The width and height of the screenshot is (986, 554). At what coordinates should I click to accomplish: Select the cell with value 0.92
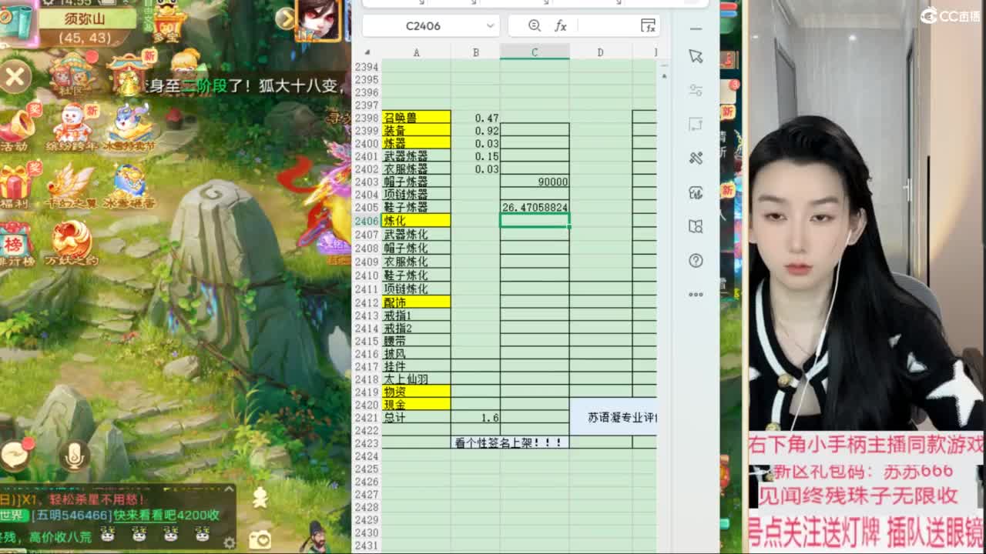[x=475, y=130]
